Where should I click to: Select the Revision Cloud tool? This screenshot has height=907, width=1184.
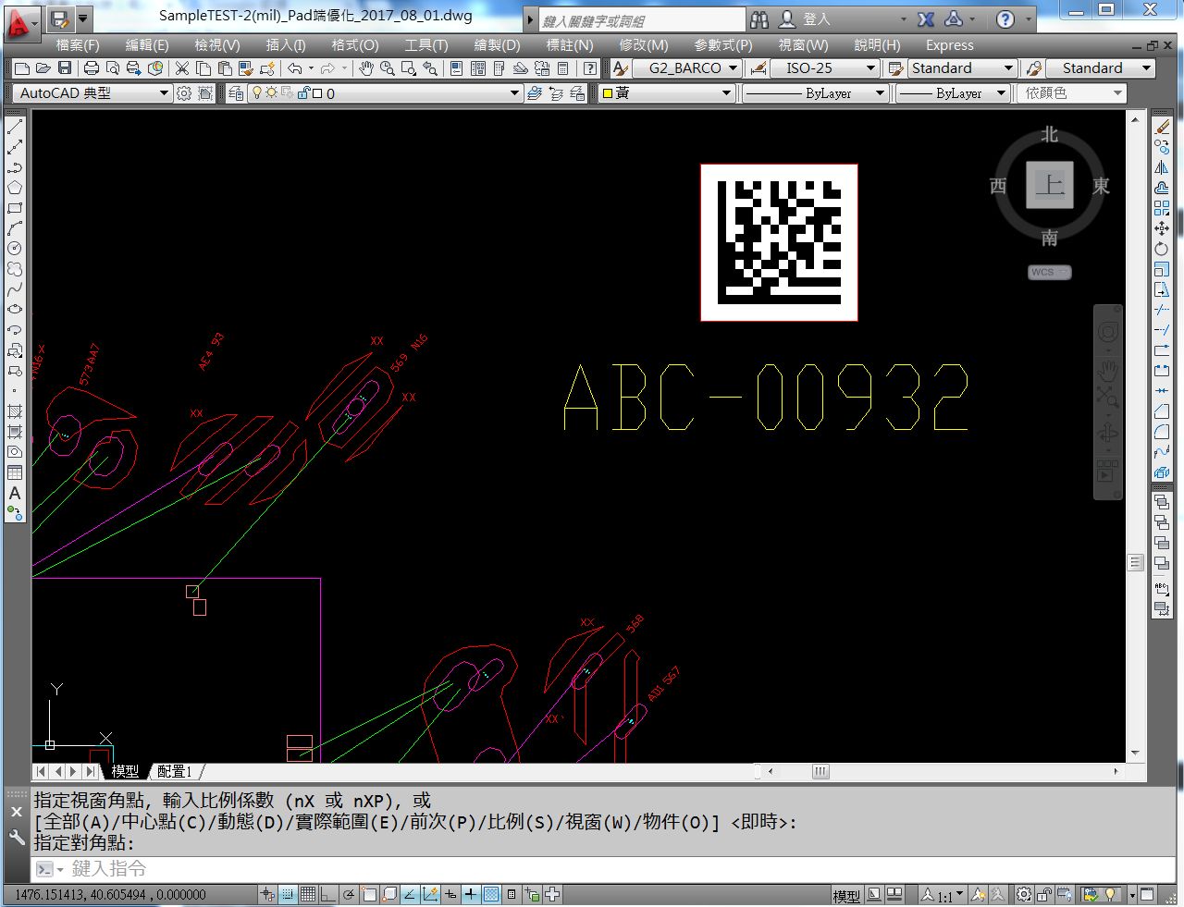point(15,269)
